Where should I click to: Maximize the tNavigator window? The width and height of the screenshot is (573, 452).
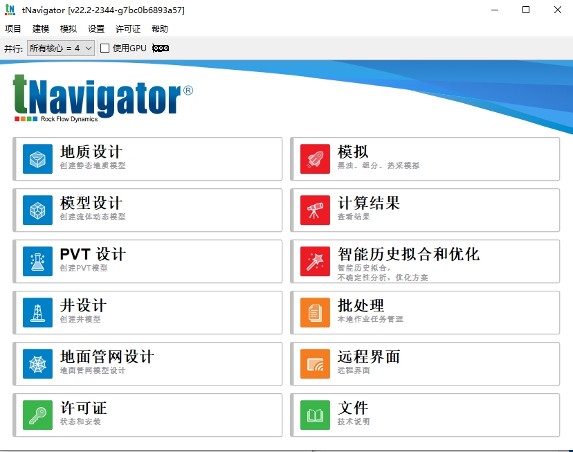(526, 10)
